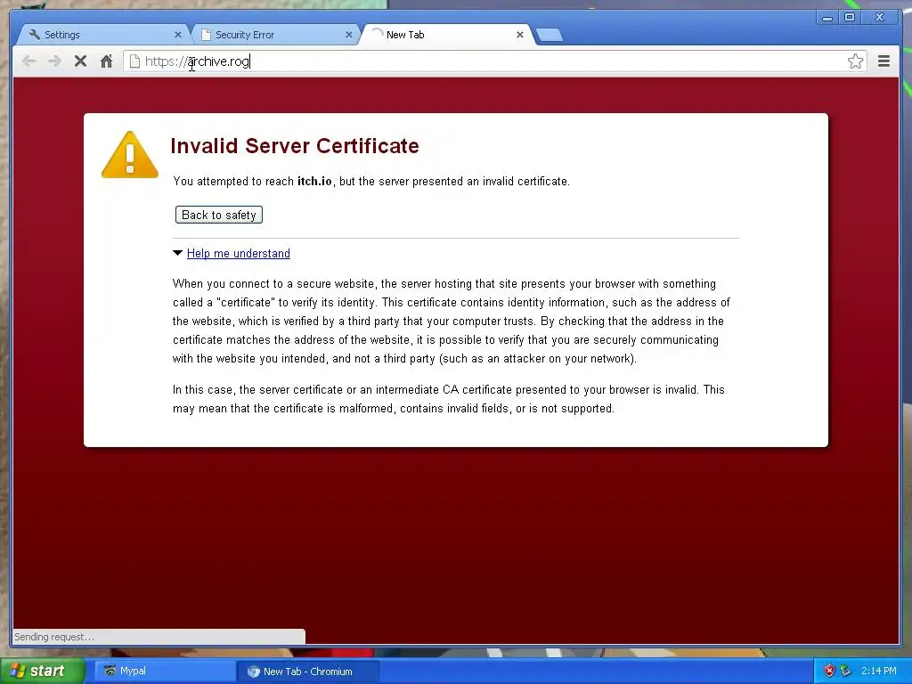The width and height of the screenshot is (912, 684).
Task: Close the New Tab tab
Action: [520, 35]
